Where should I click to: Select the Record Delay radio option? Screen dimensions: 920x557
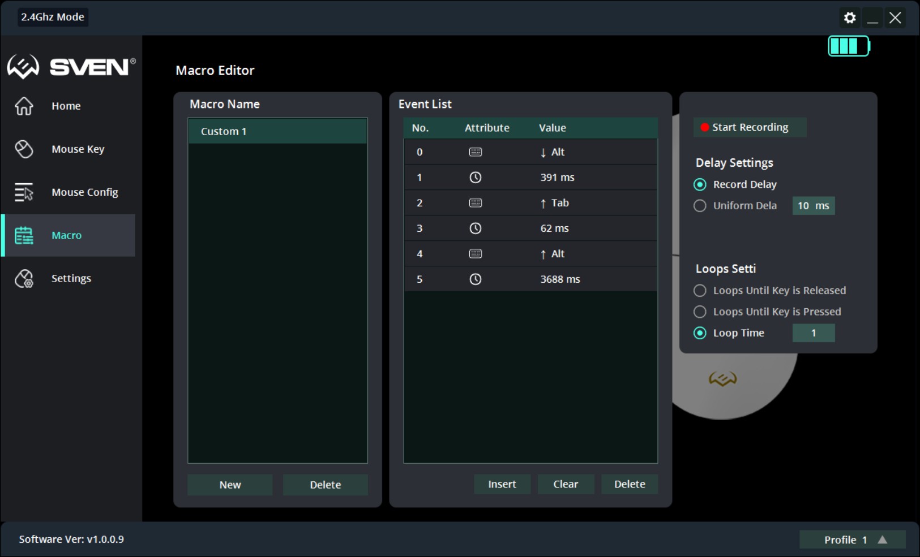pyautogui.click(x=700, y=184)
